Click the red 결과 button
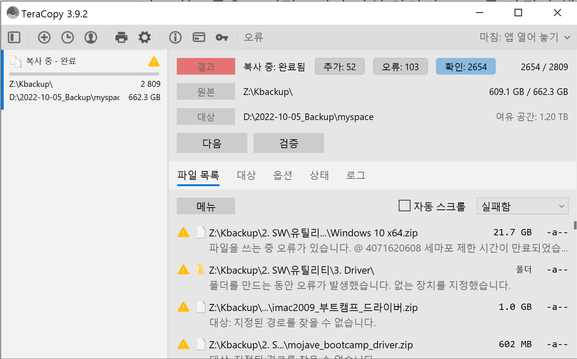 pos(206,66)
